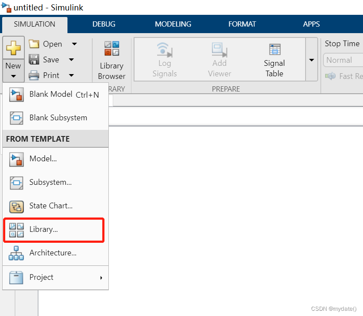This screenshot has height=316, width=363.
Task: Click the Architecture hierarchy icon
Action: (x=16, y=253)
